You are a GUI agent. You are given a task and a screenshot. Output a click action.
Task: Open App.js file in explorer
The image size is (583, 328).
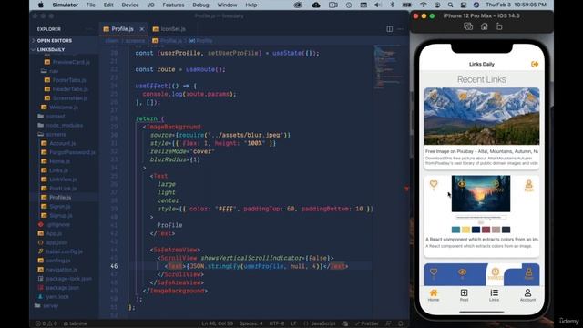54,233
